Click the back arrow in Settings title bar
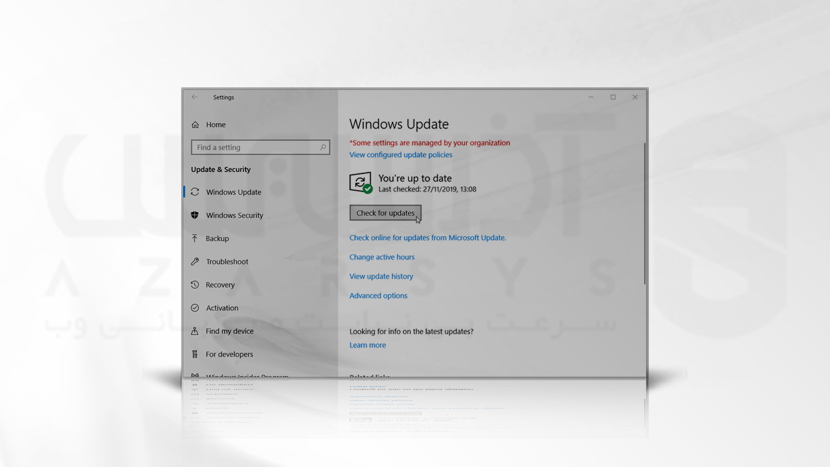Screen dimensions: 830x467 click(x=195, y=97)
